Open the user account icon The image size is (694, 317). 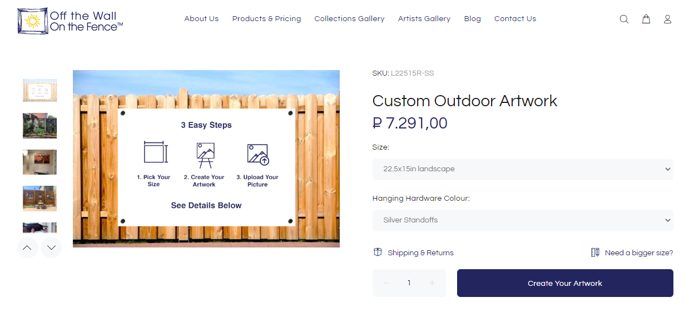[x=668, y=19]
